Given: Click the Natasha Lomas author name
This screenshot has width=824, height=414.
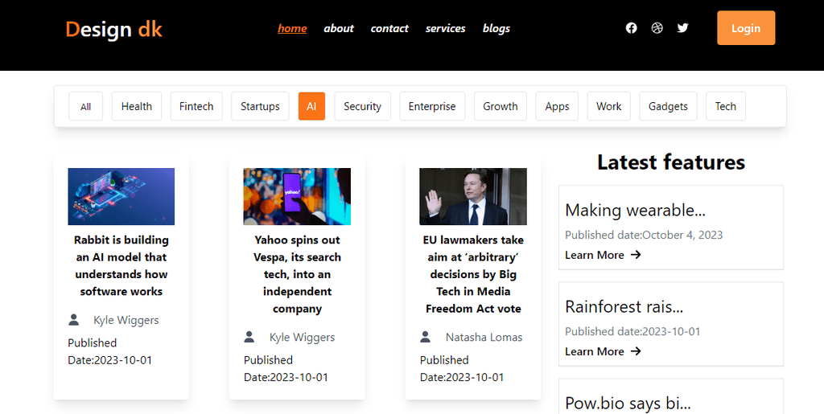Looking at the screenshot, I should [484, 338].
